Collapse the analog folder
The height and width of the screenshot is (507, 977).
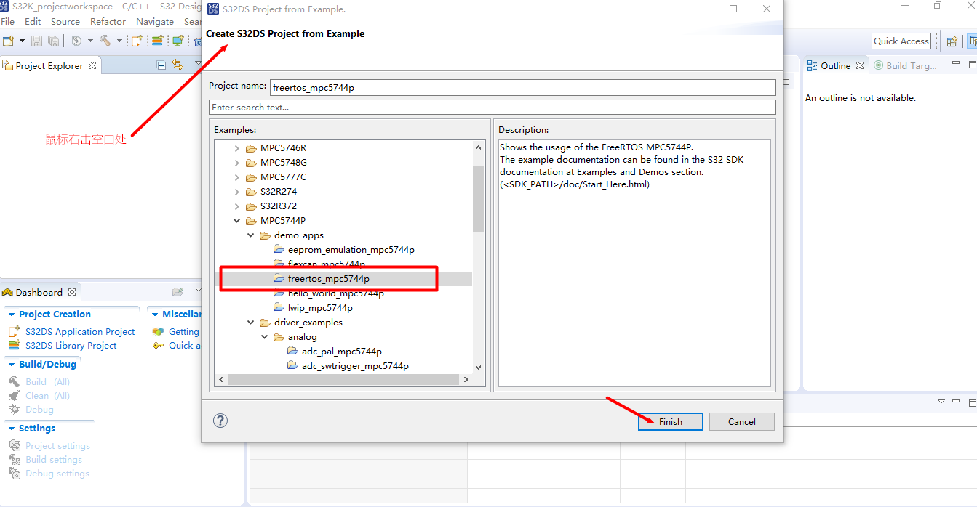(264, 337)
